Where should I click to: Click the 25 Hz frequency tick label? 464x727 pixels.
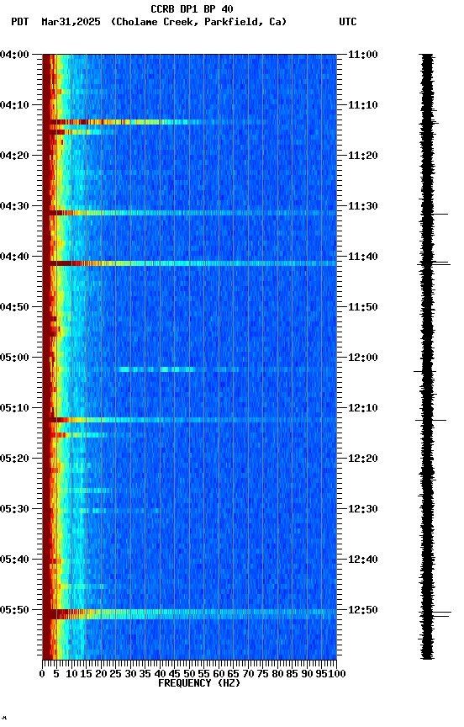point(116,675)
